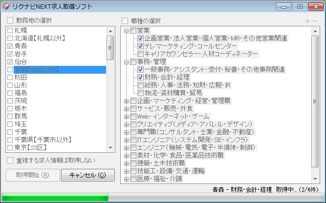Screen dimensions: 326x203
Task: Select the 千葉 list row text
Action: [21, 132]
